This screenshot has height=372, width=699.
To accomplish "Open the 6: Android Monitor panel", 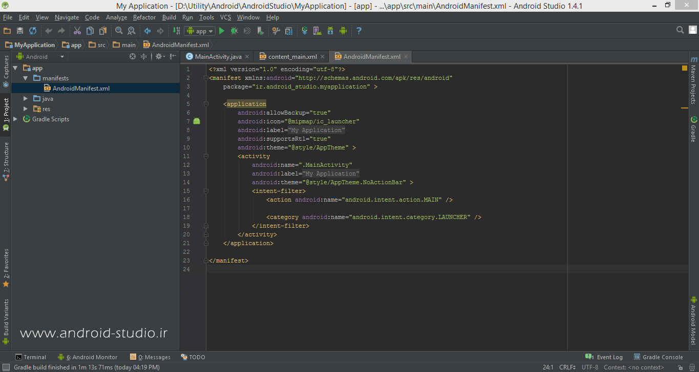I will (x=88, y=357).
